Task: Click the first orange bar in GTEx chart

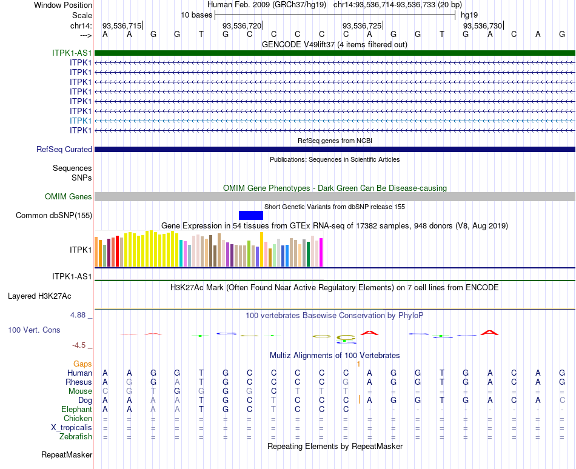Action: [96, 251]
